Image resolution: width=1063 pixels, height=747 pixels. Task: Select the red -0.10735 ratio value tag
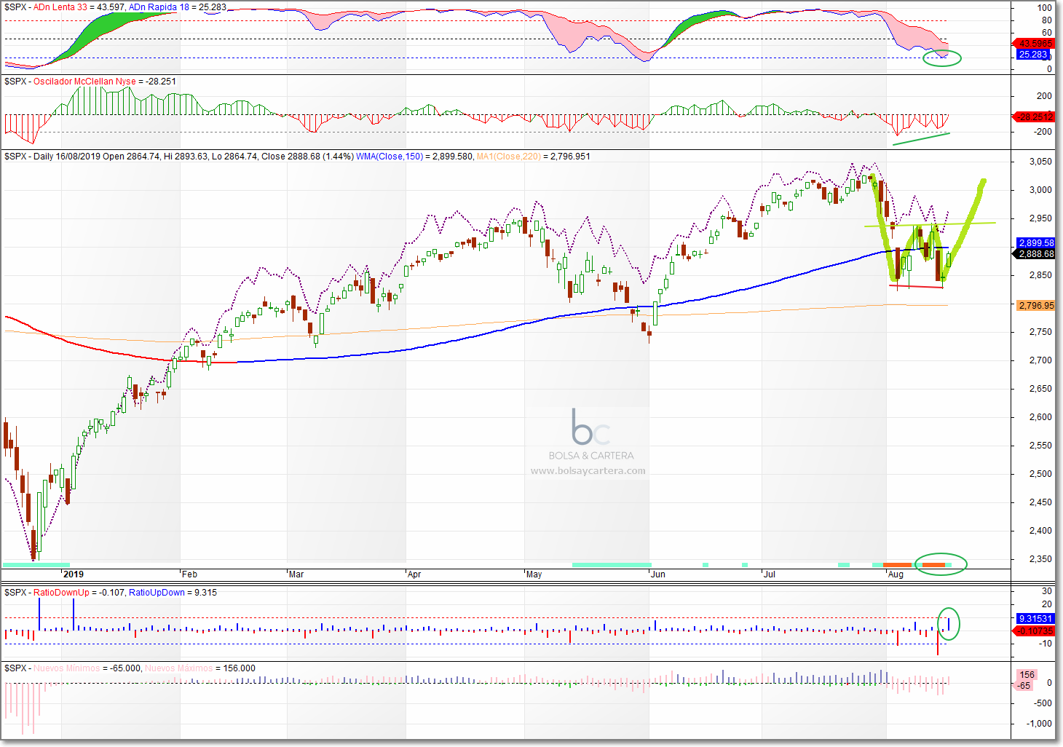(1034, 631)
